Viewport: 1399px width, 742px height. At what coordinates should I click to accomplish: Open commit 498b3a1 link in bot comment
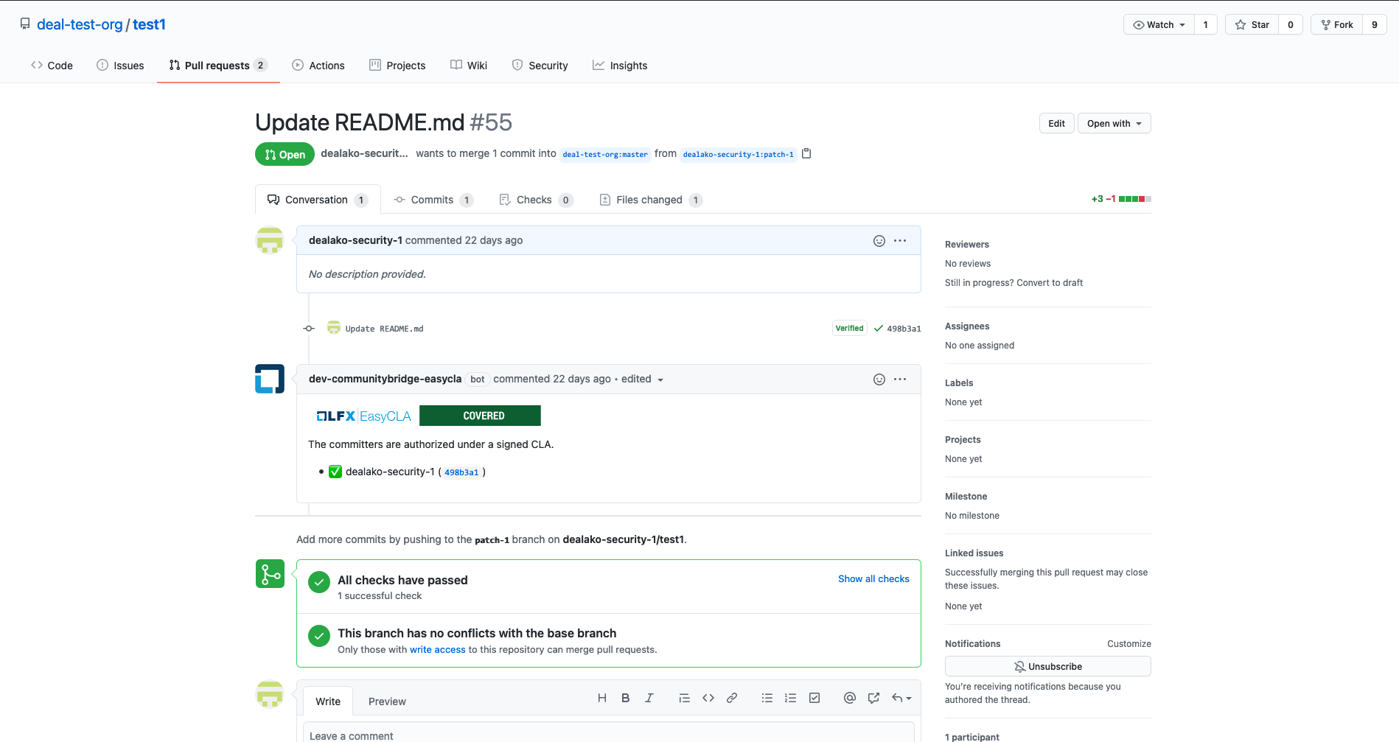click(x=461, y=472)
